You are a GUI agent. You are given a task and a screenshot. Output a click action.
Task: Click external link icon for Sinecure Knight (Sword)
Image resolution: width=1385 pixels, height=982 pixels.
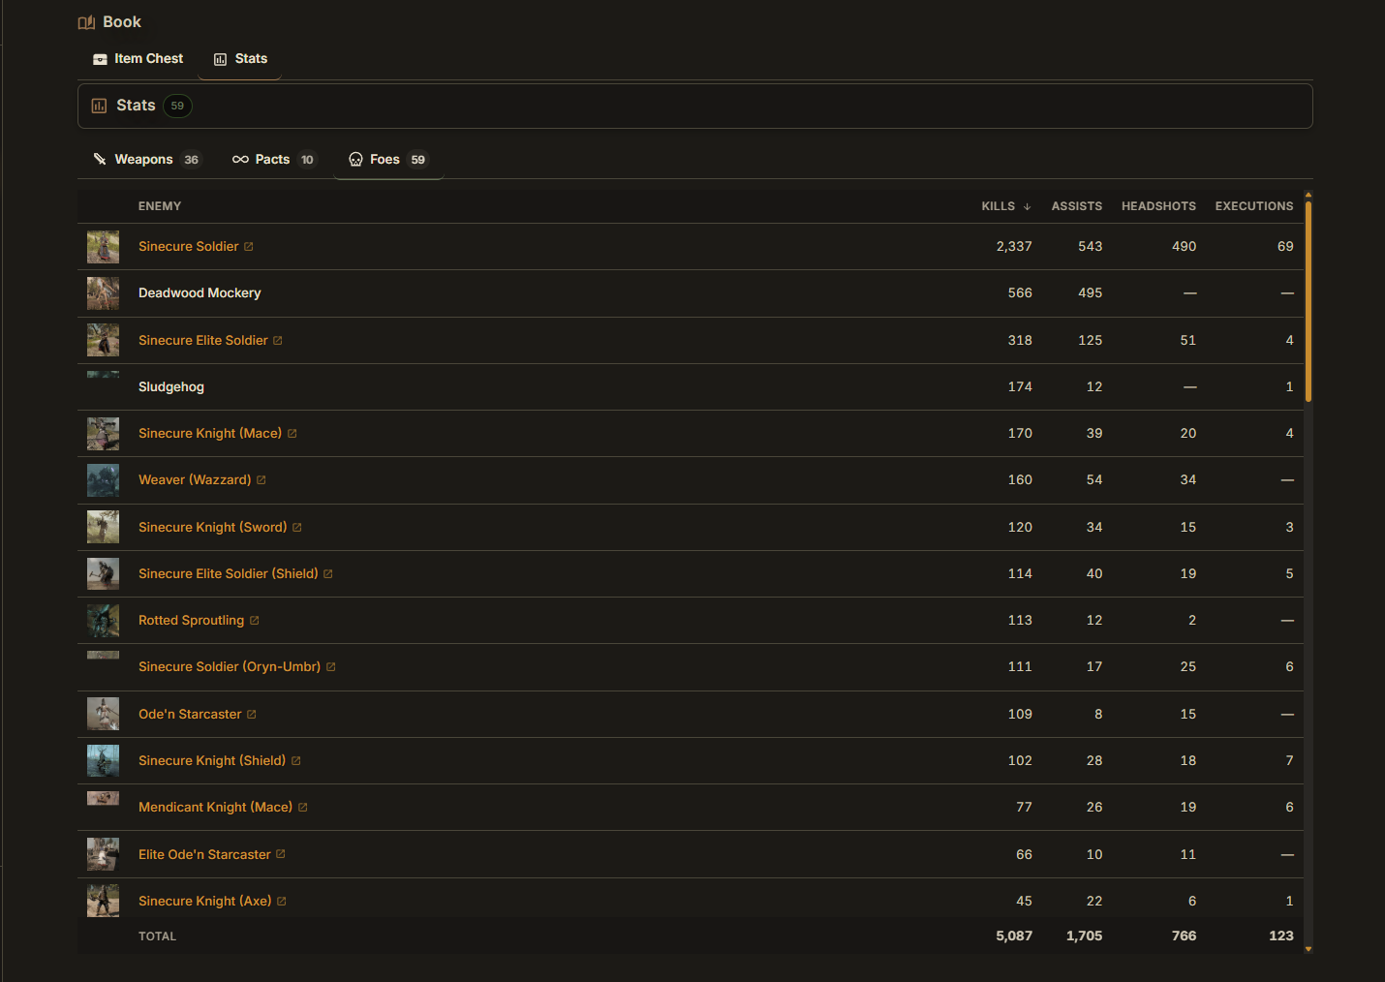pos(297,528)
